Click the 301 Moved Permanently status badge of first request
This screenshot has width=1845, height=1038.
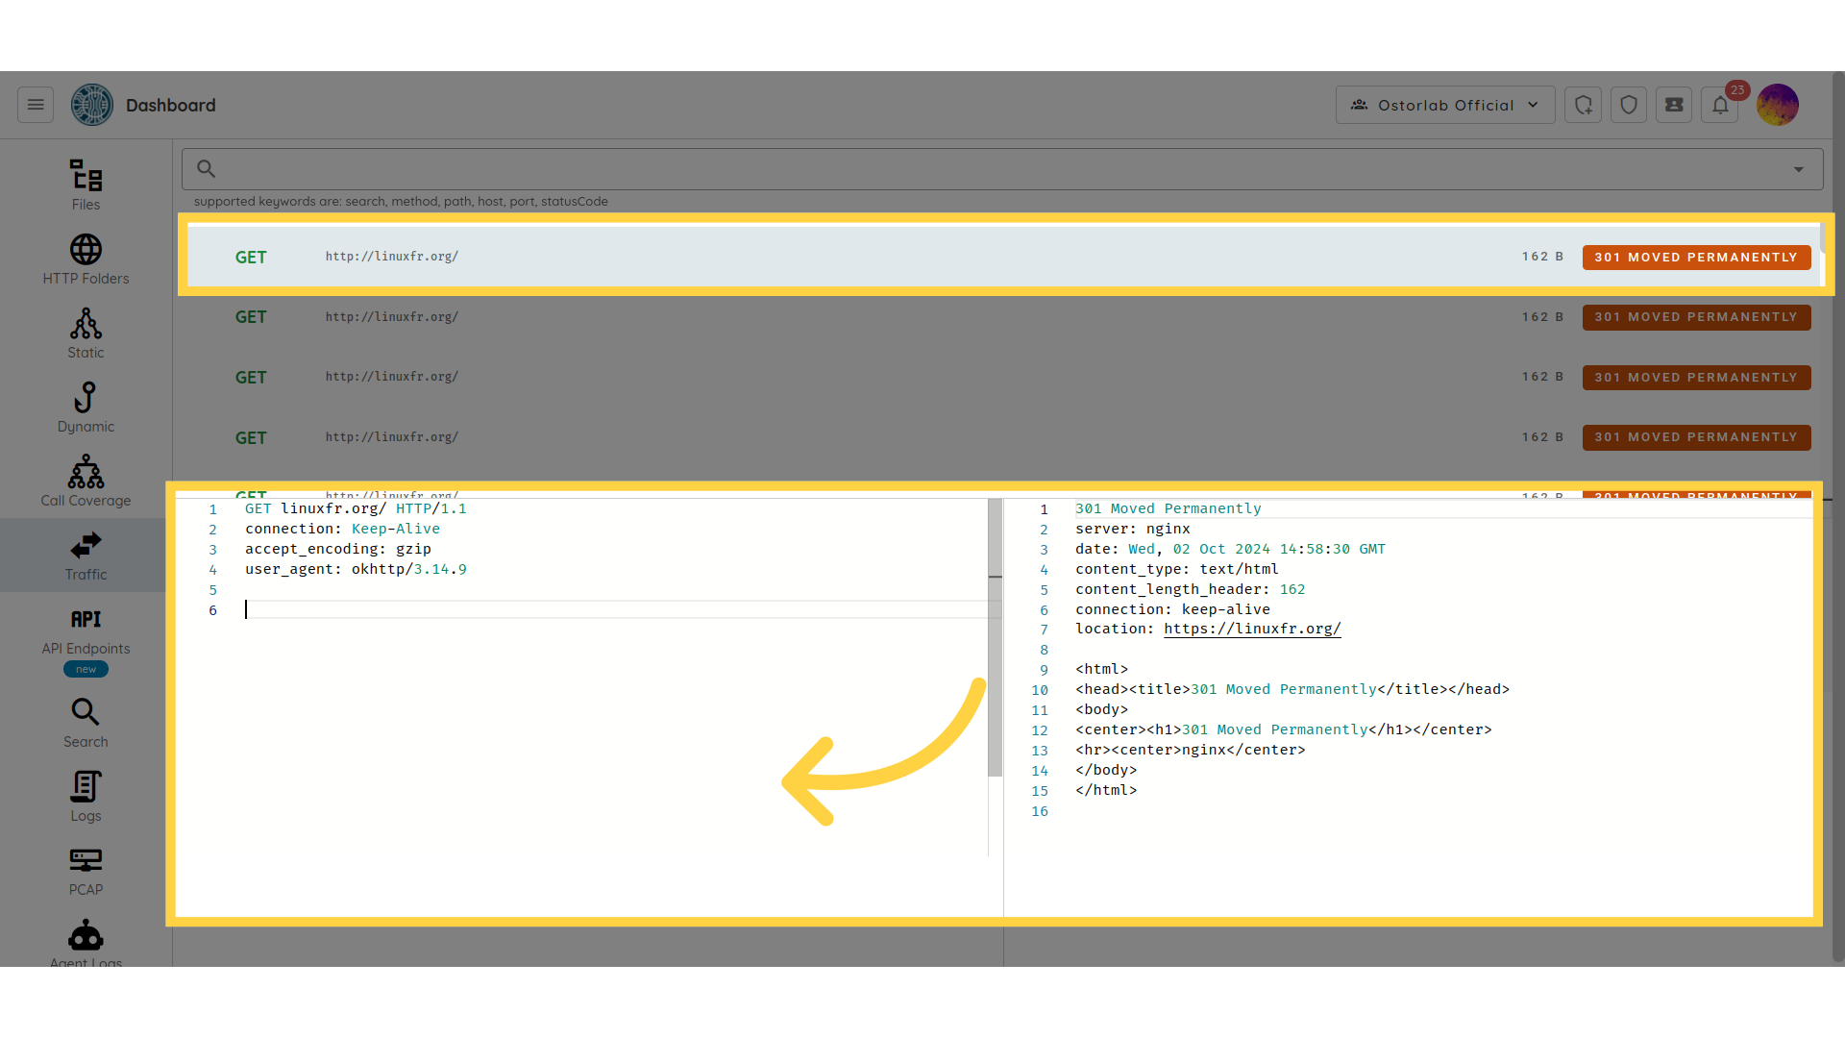[1696, 257]
